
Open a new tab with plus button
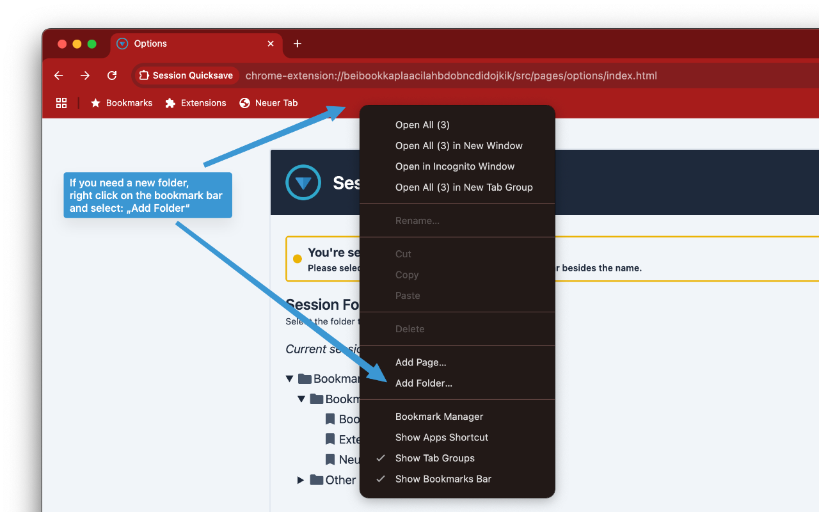297,44
